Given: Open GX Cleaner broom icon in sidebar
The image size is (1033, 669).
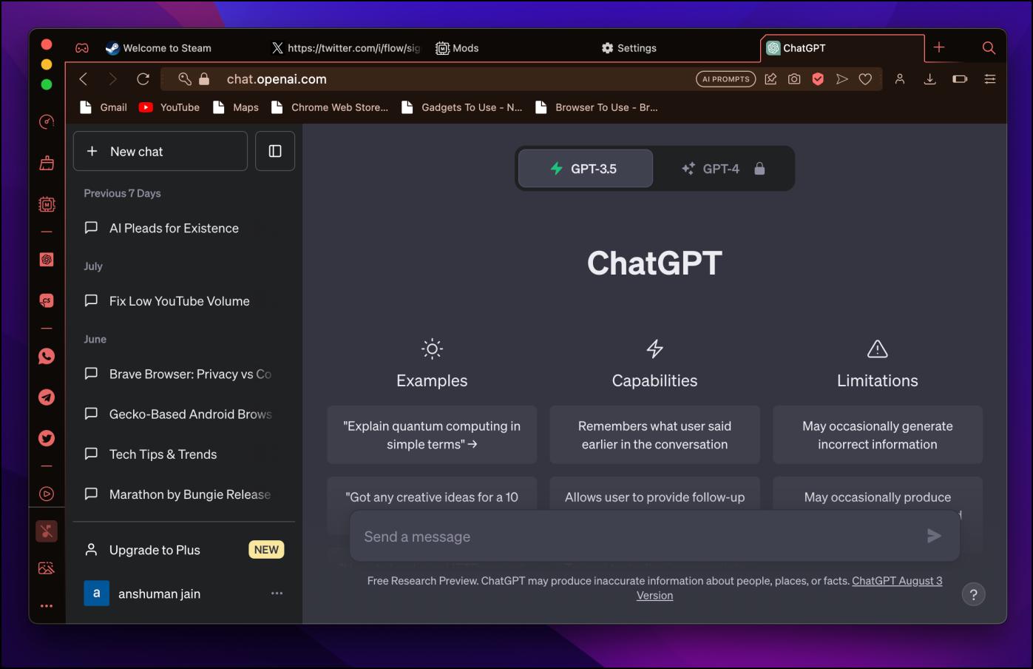Looking at the screenshot, I should click(x=47, y=163).
